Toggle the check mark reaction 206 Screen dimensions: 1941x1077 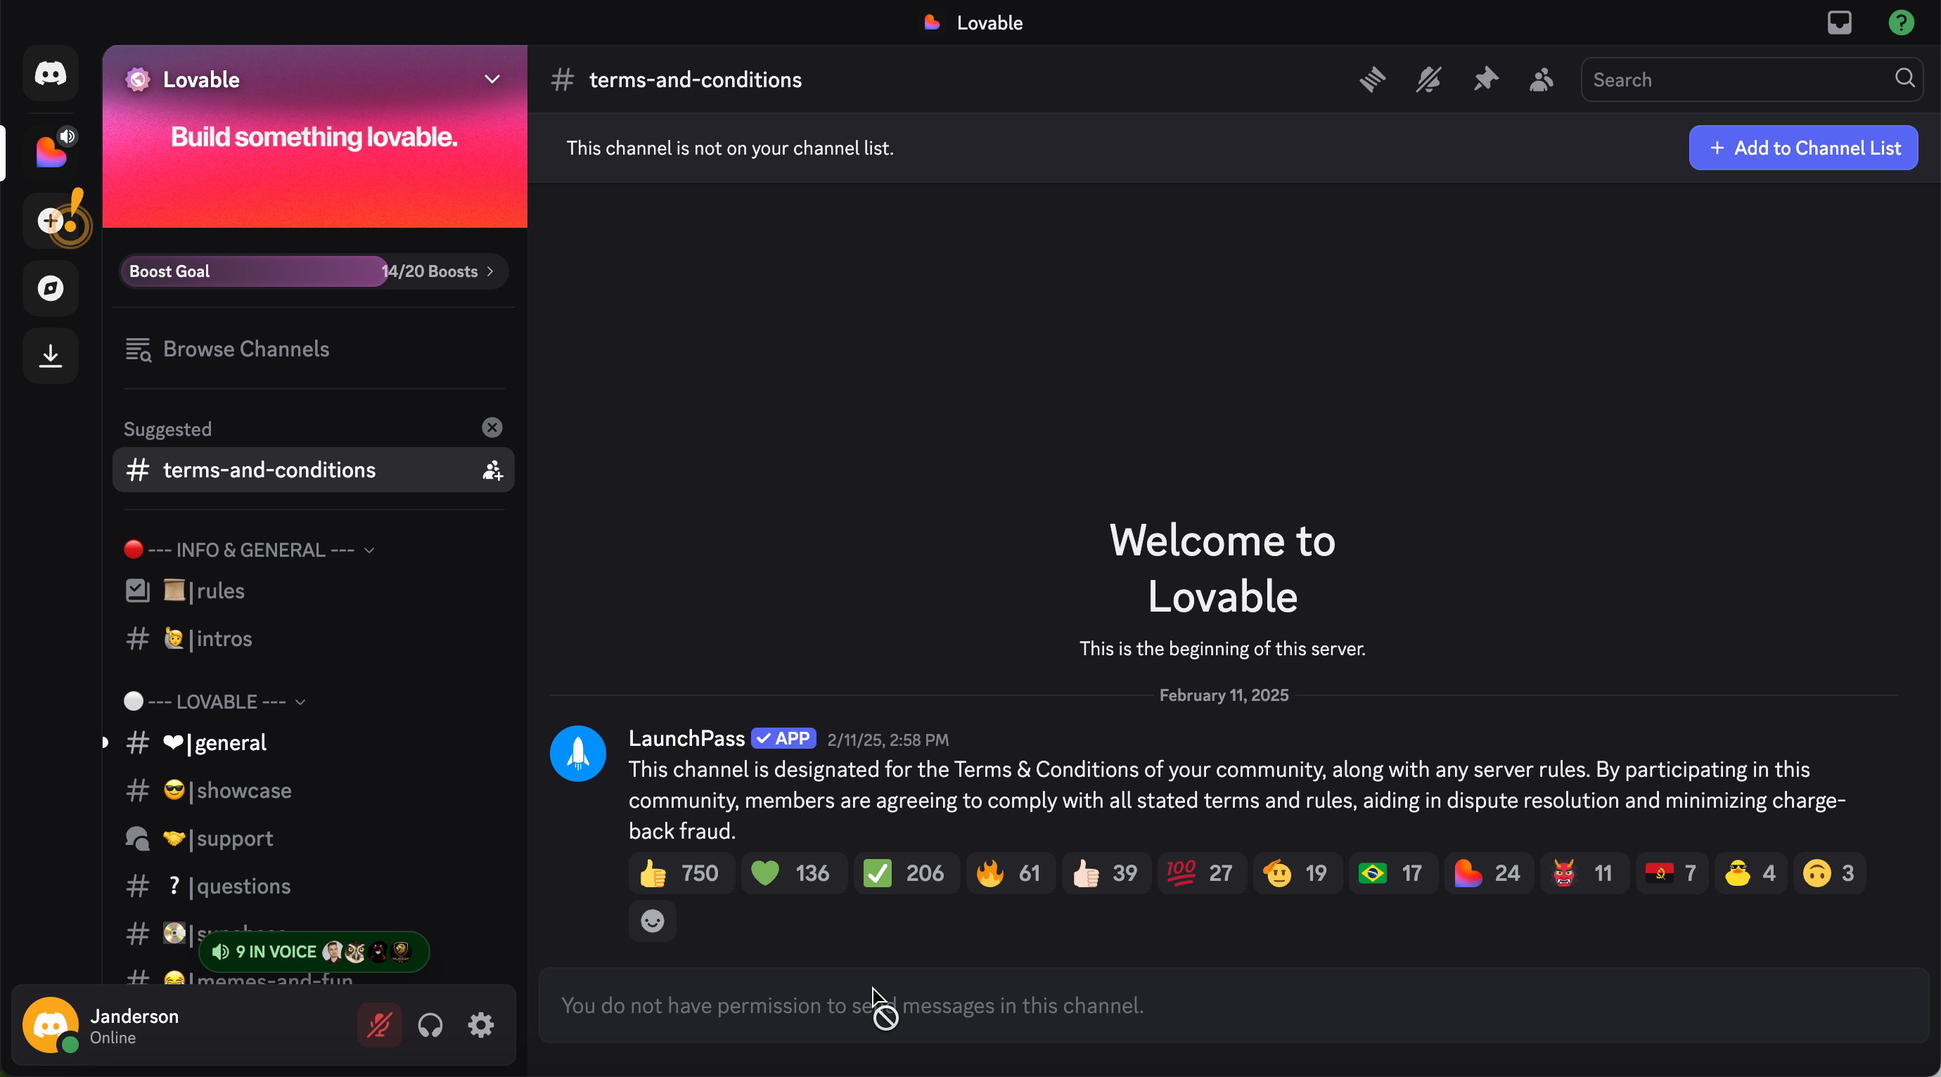(x=907, y=873)
